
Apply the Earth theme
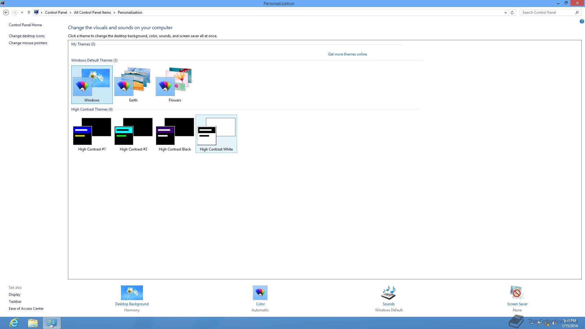(133, 85)
